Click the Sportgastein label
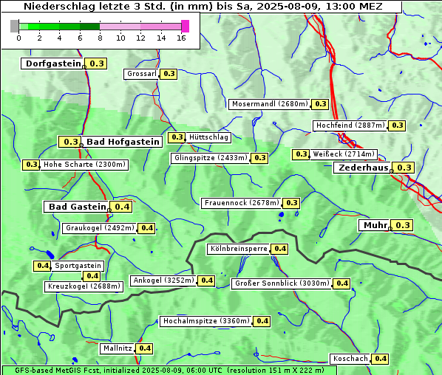Image resolution: width=442 pixels, height=375 pixels. coord(78,266)
